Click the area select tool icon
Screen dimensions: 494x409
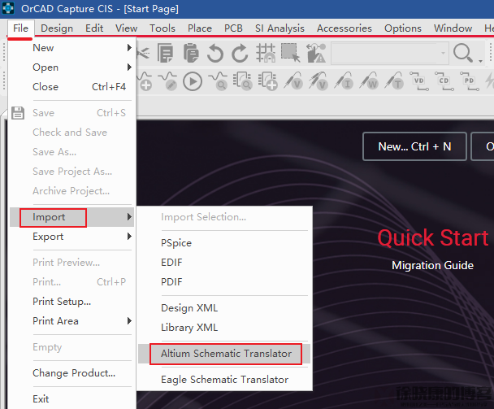click(x=290, y=54)
